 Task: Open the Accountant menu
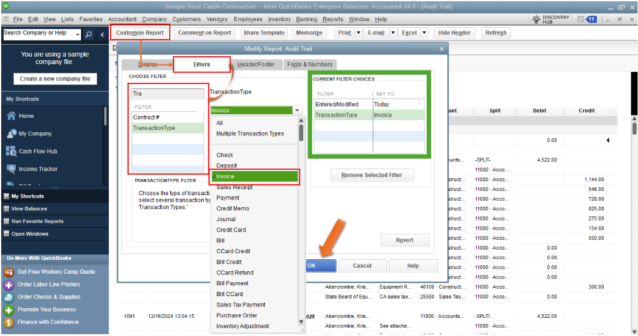[122, 19]
